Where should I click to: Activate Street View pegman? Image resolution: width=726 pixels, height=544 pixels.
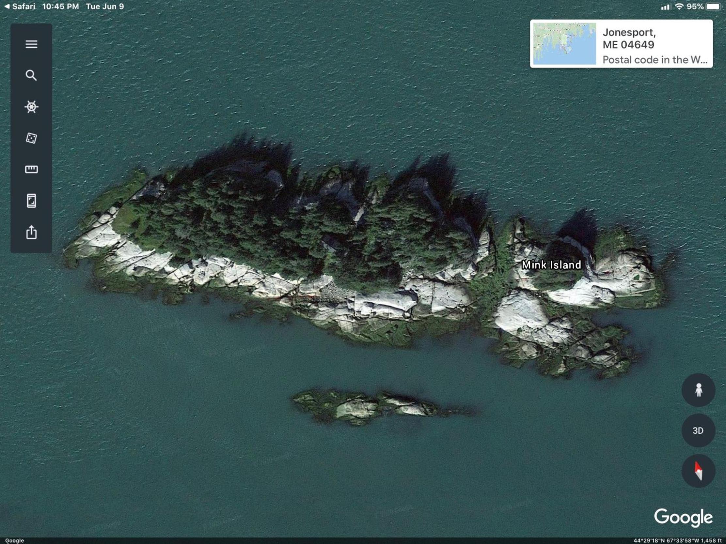[x=699, y=390]
